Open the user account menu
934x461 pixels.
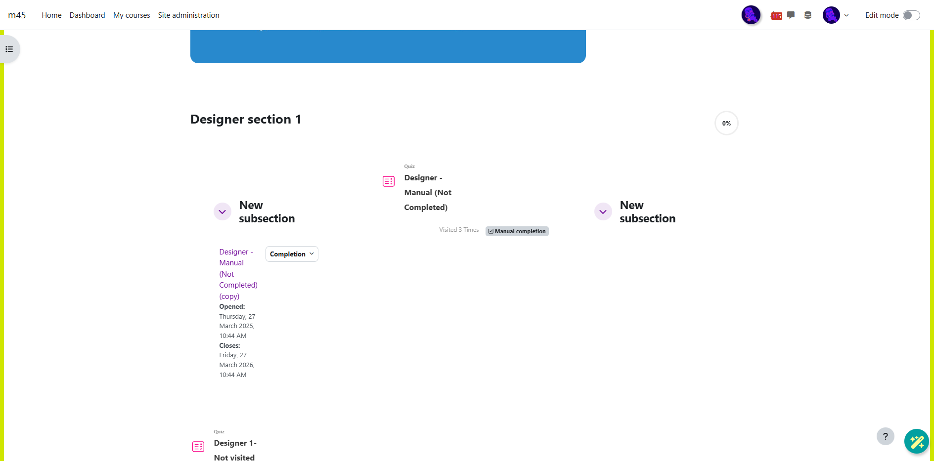(x=836, y=15)
